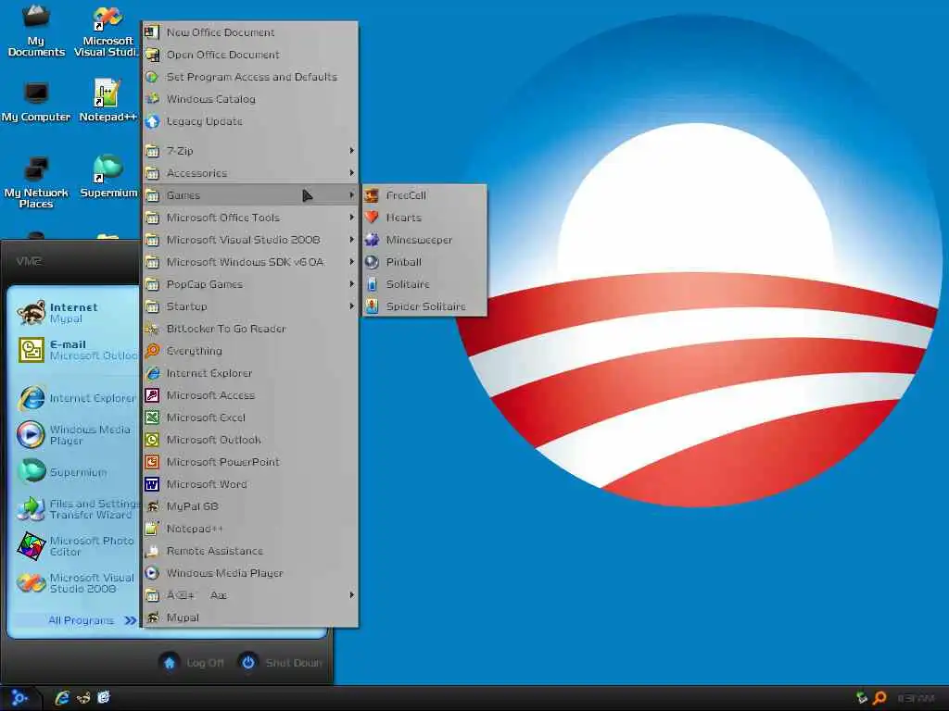Click Internet Explorer icon in All Programs
Image resolution: width=949 pixels, height=711 pixels.
(x=152, y=373)
